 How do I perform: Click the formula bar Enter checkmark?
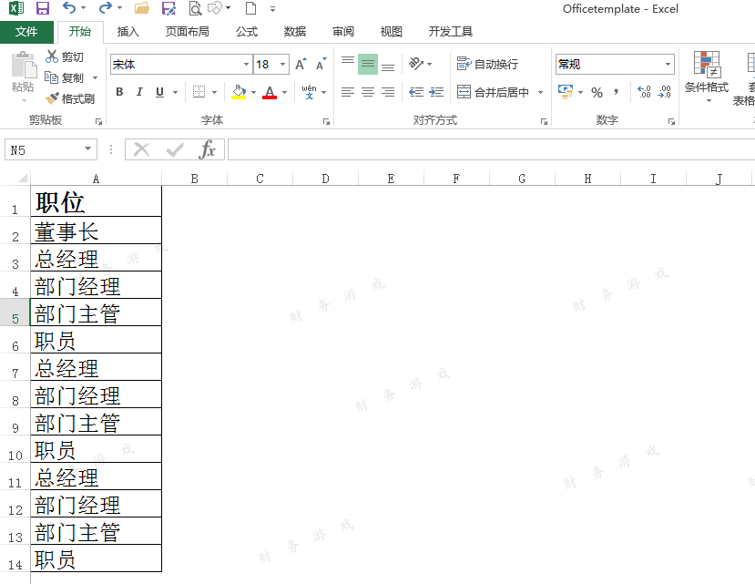[x=174, y=149]
